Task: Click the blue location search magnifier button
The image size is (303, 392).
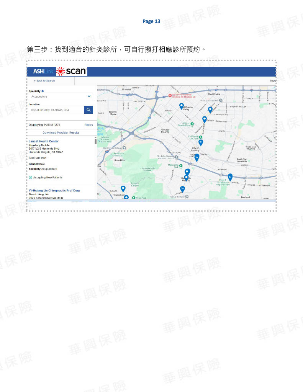Action: [x=88, y=110]
